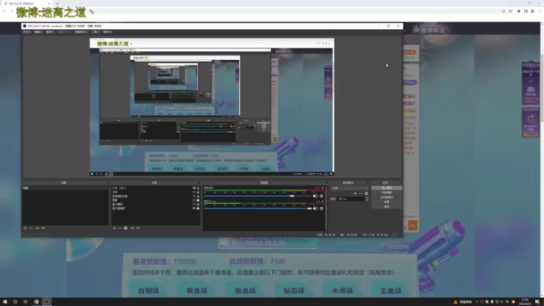Move the scene up in the Scenes panel
The width and height of the screenshot is (544, 306).
pyautogui.click(x=37, y=228)
